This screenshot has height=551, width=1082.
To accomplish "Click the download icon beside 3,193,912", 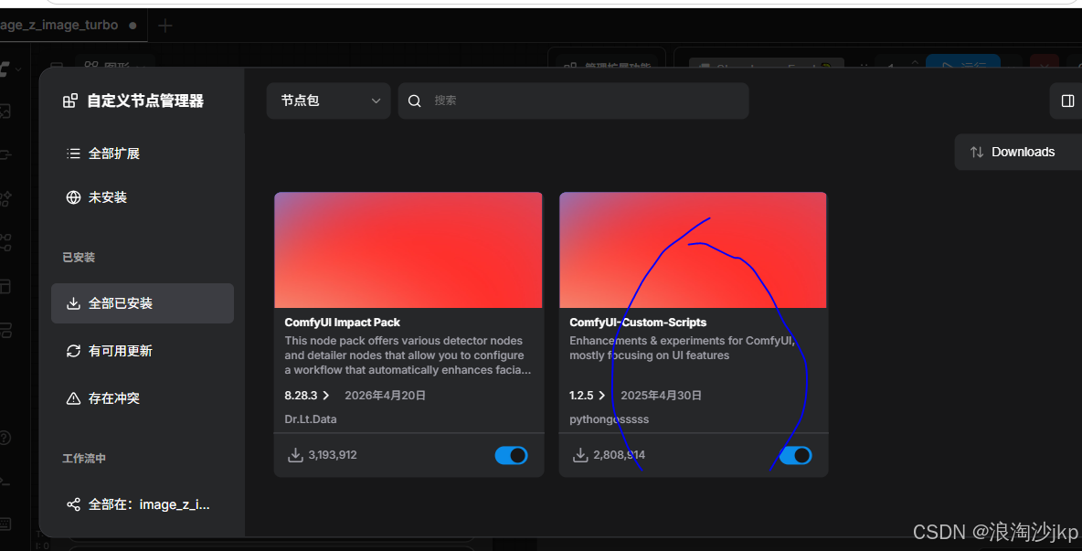I will (295, 455).
